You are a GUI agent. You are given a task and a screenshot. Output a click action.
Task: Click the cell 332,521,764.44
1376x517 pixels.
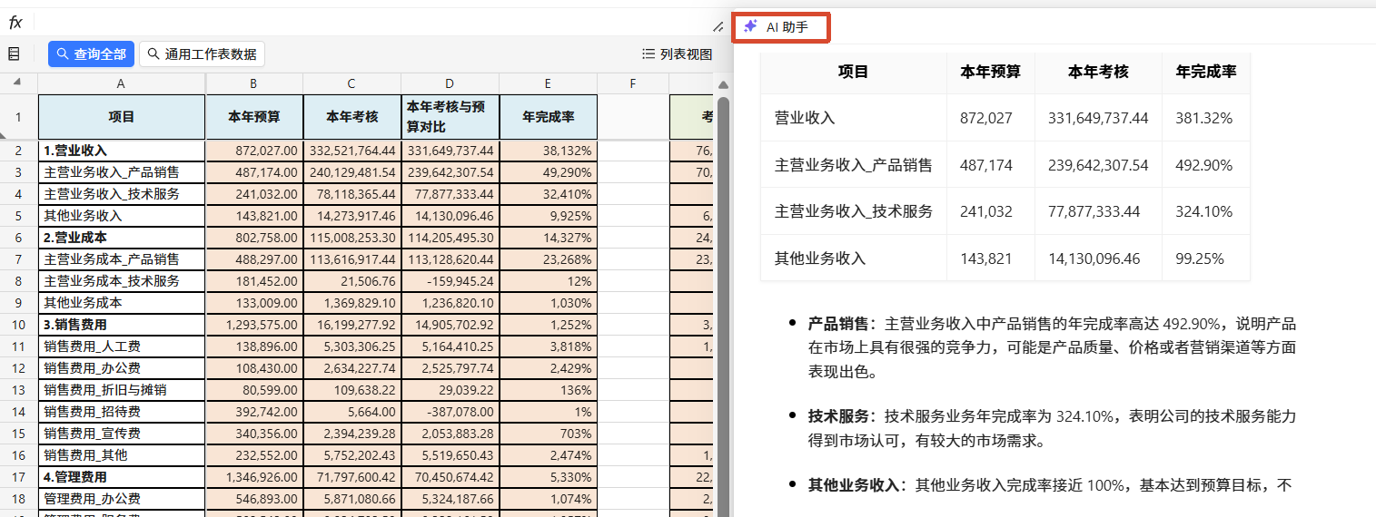351,151
